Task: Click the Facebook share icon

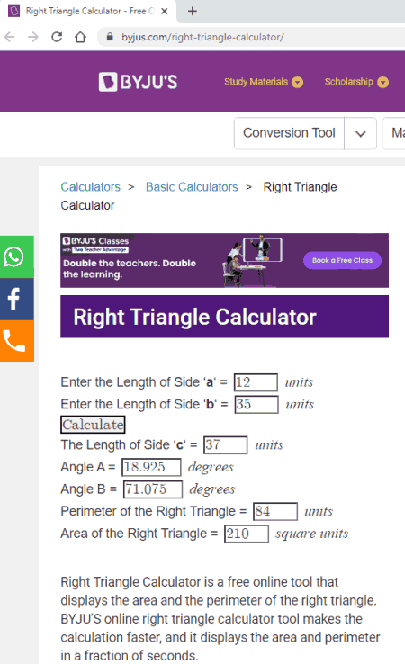Action: (x=16, y=299)
